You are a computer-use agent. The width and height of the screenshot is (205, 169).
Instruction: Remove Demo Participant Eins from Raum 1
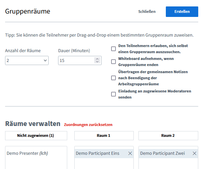click(x=130, y=153)
